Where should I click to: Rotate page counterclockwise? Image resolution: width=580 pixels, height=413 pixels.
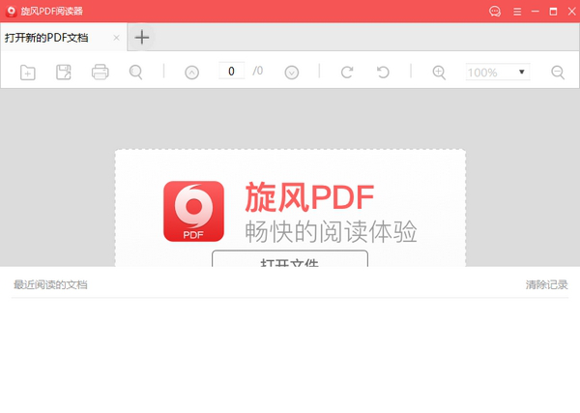coord(383,73)
